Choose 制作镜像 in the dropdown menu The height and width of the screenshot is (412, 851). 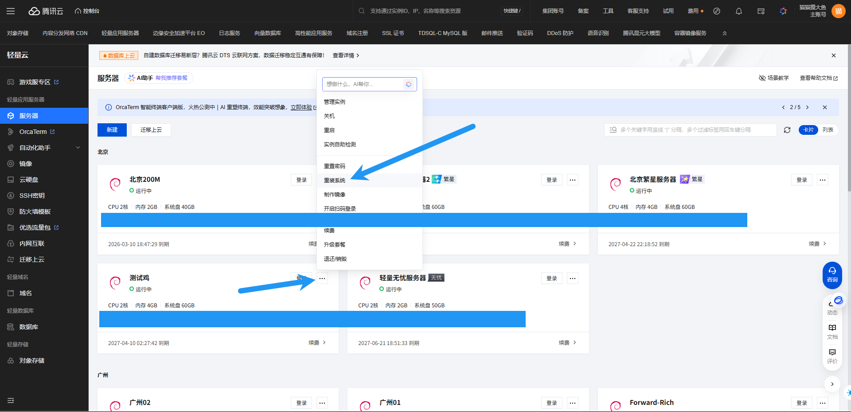(335, 195)
